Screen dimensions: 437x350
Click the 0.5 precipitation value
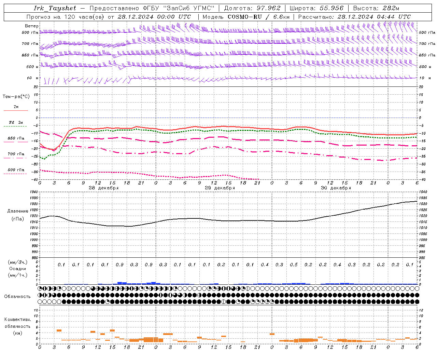coord(294,265)
